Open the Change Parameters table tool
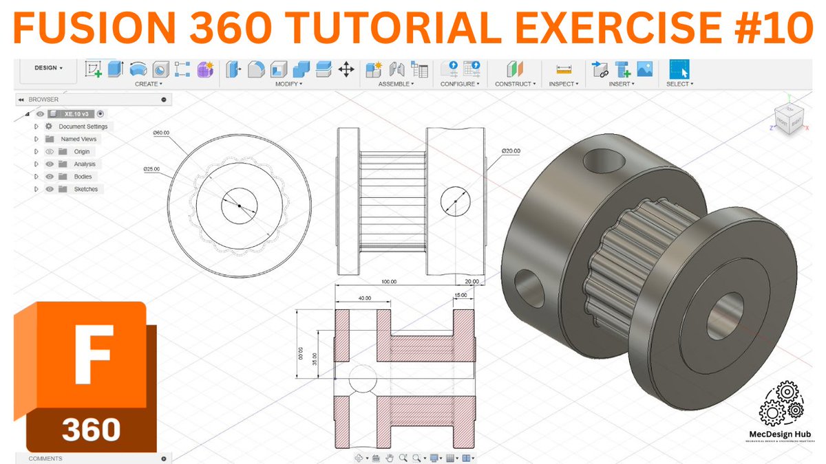Screen dimensions: 826x464 (419, 69)
